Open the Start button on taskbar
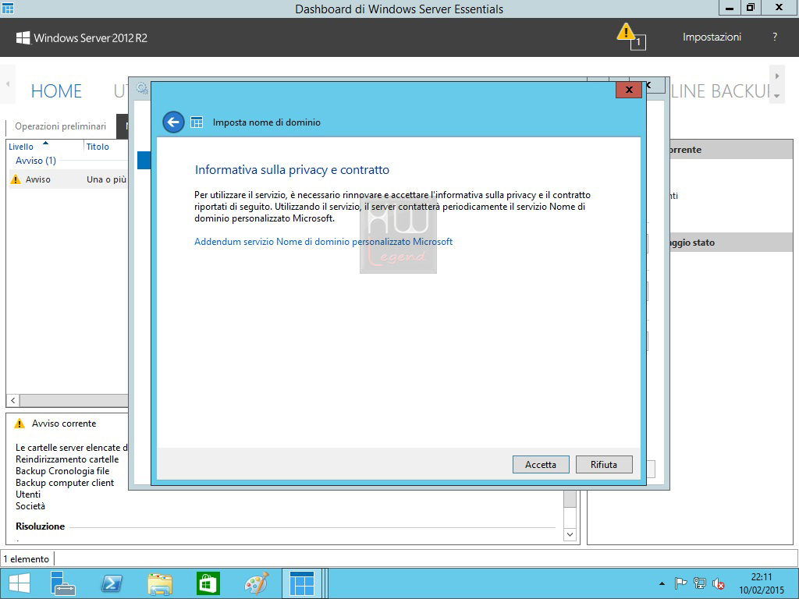This screenshot has width=799, height=599. pyautogui.click(x=20, y=583)
